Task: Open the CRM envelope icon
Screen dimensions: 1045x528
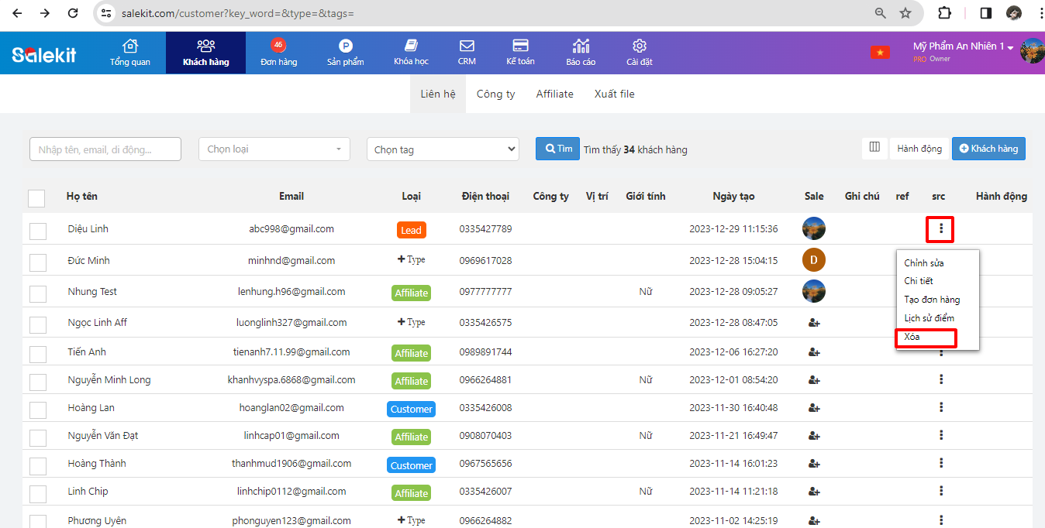Action: click(x=467, y=46)
